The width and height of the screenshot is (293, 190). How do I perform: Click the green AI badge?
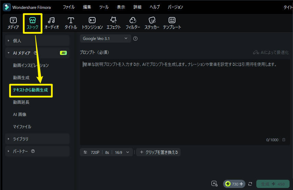(x=63, y=53)
